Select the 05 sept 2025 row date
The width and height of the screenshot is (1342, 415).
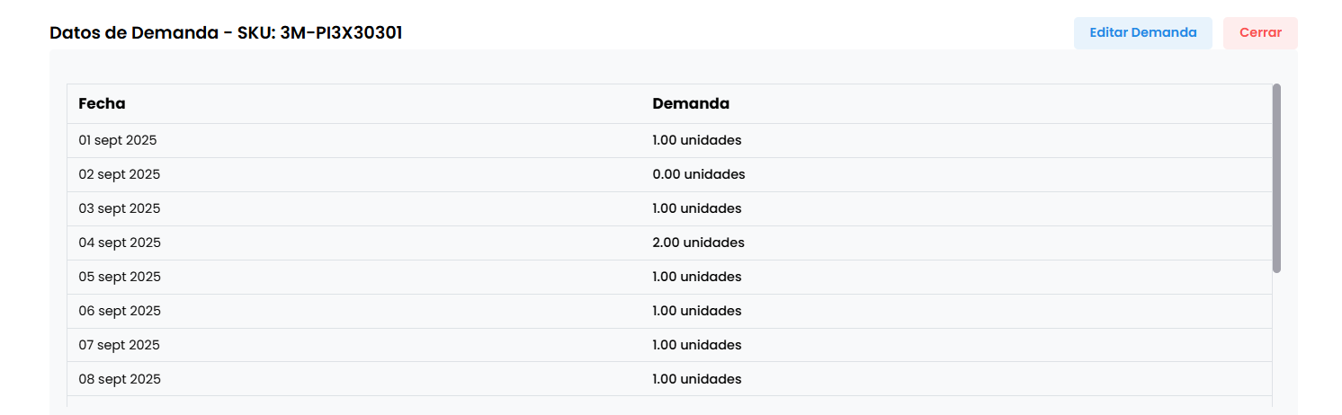tap(120, 278)
